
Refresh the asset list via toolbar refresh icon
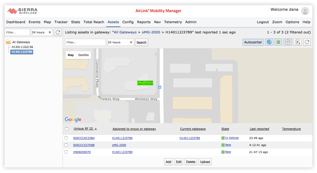307,42
